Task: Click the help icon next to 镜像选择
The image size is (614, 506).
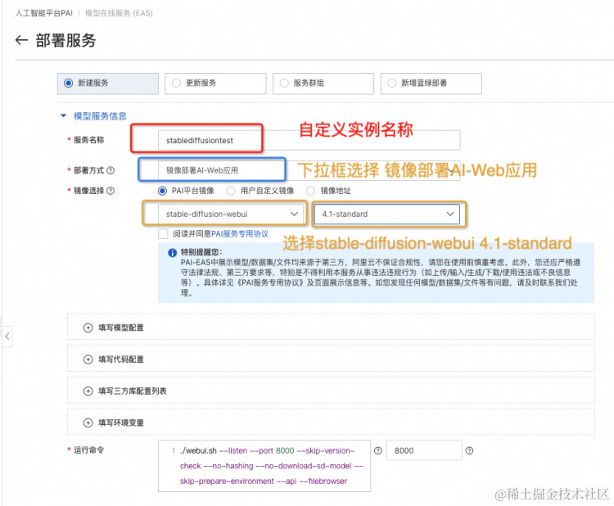Action: click(x=111, y=191)
